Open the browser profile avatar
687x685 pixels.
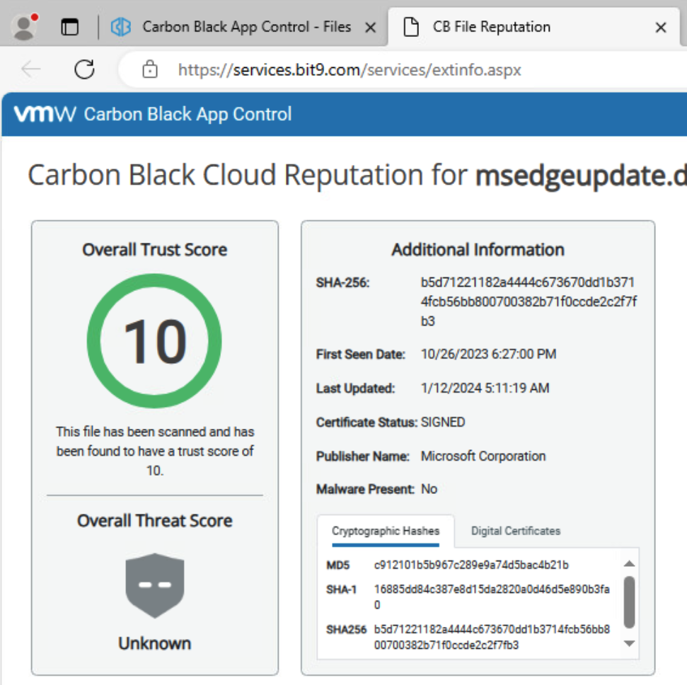pyautogui.click(x=25, y=27)
